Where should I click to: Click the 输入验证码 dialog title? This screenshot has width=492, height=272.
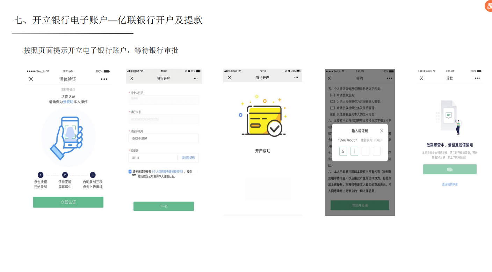[360, 131]
